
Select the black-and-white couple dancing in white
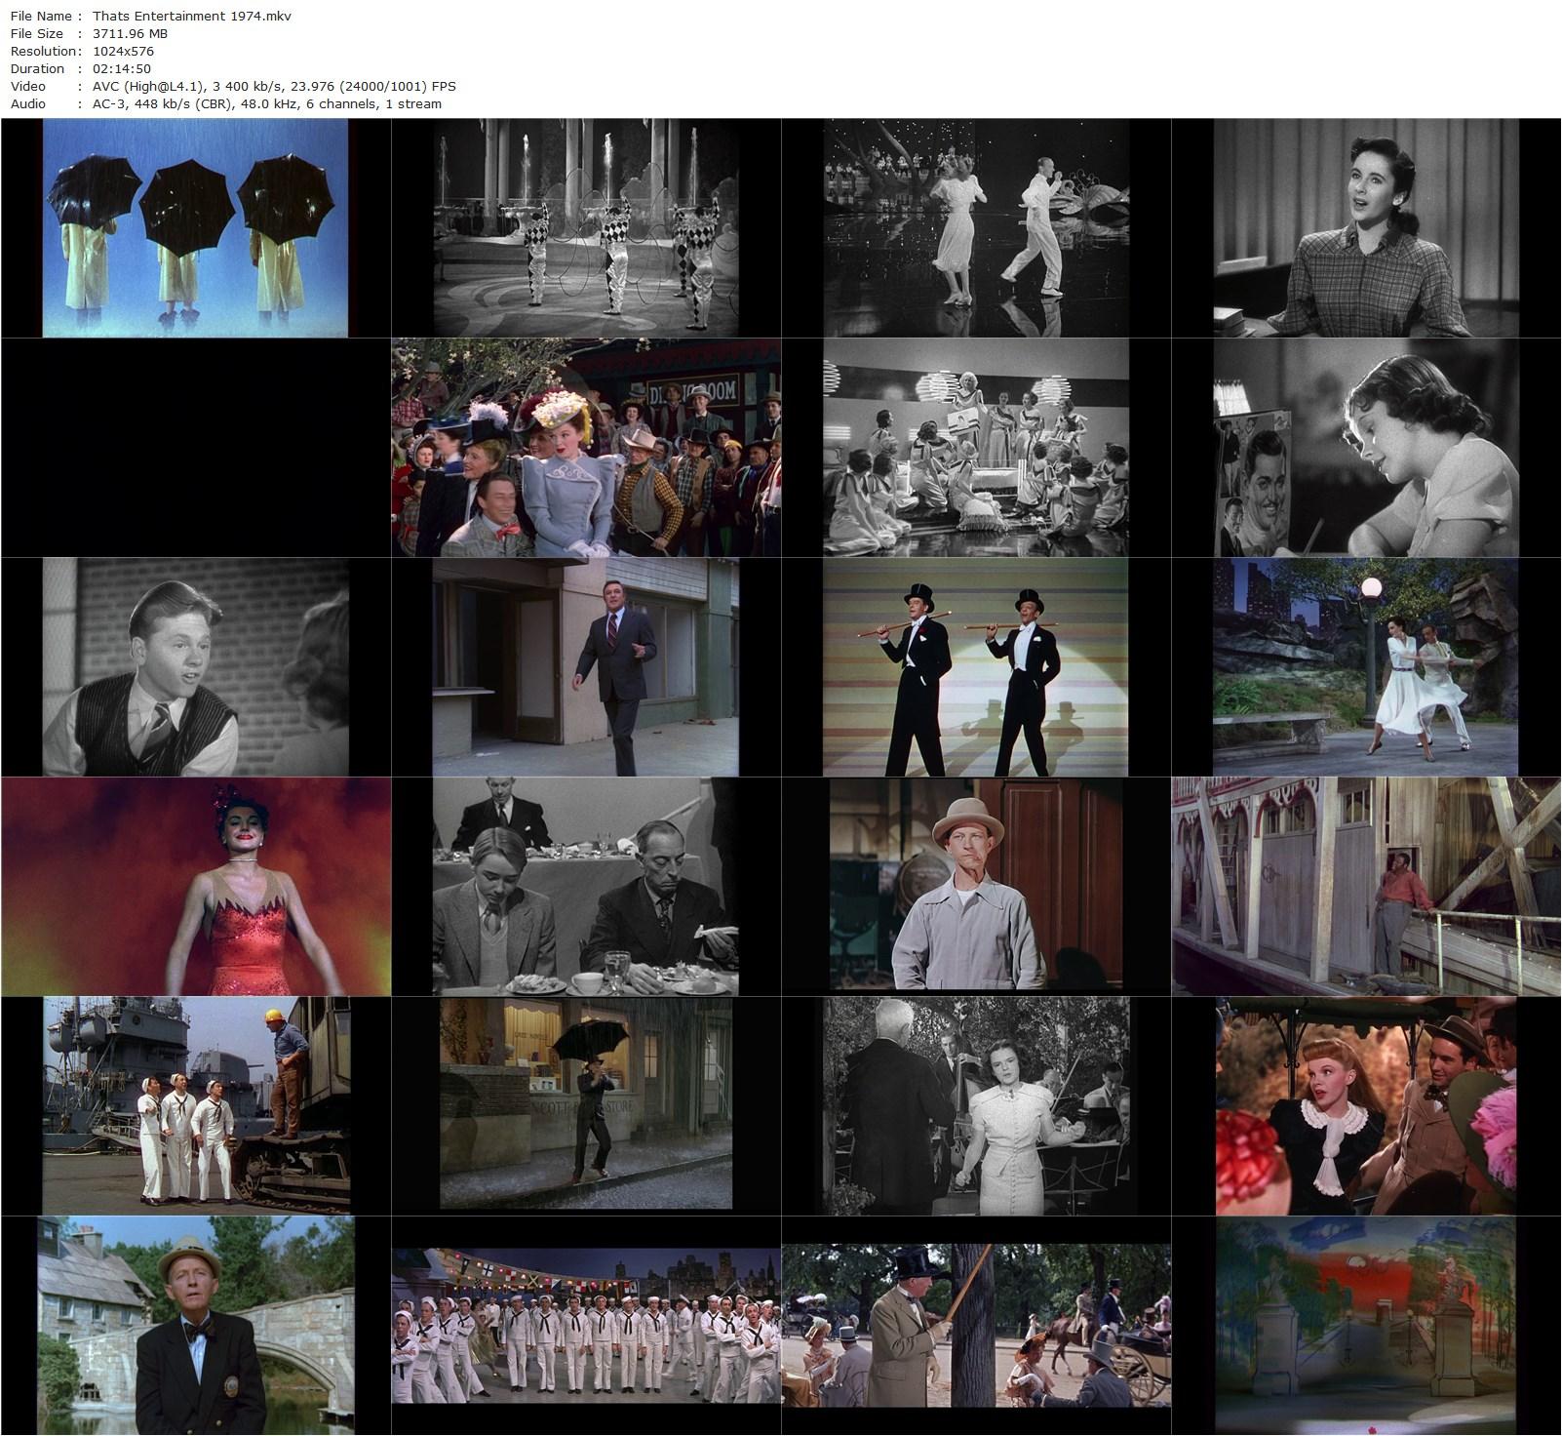pos(976,228)
